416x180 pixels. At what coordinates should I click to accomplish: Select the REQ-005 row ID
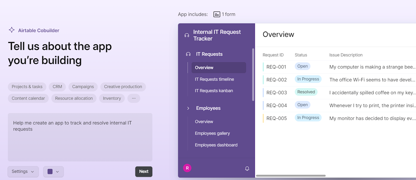(277, 118)
